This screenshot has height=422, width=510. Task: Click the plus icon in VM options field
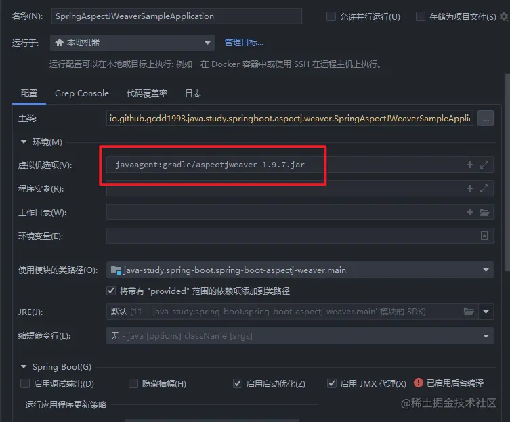point(469,165)
